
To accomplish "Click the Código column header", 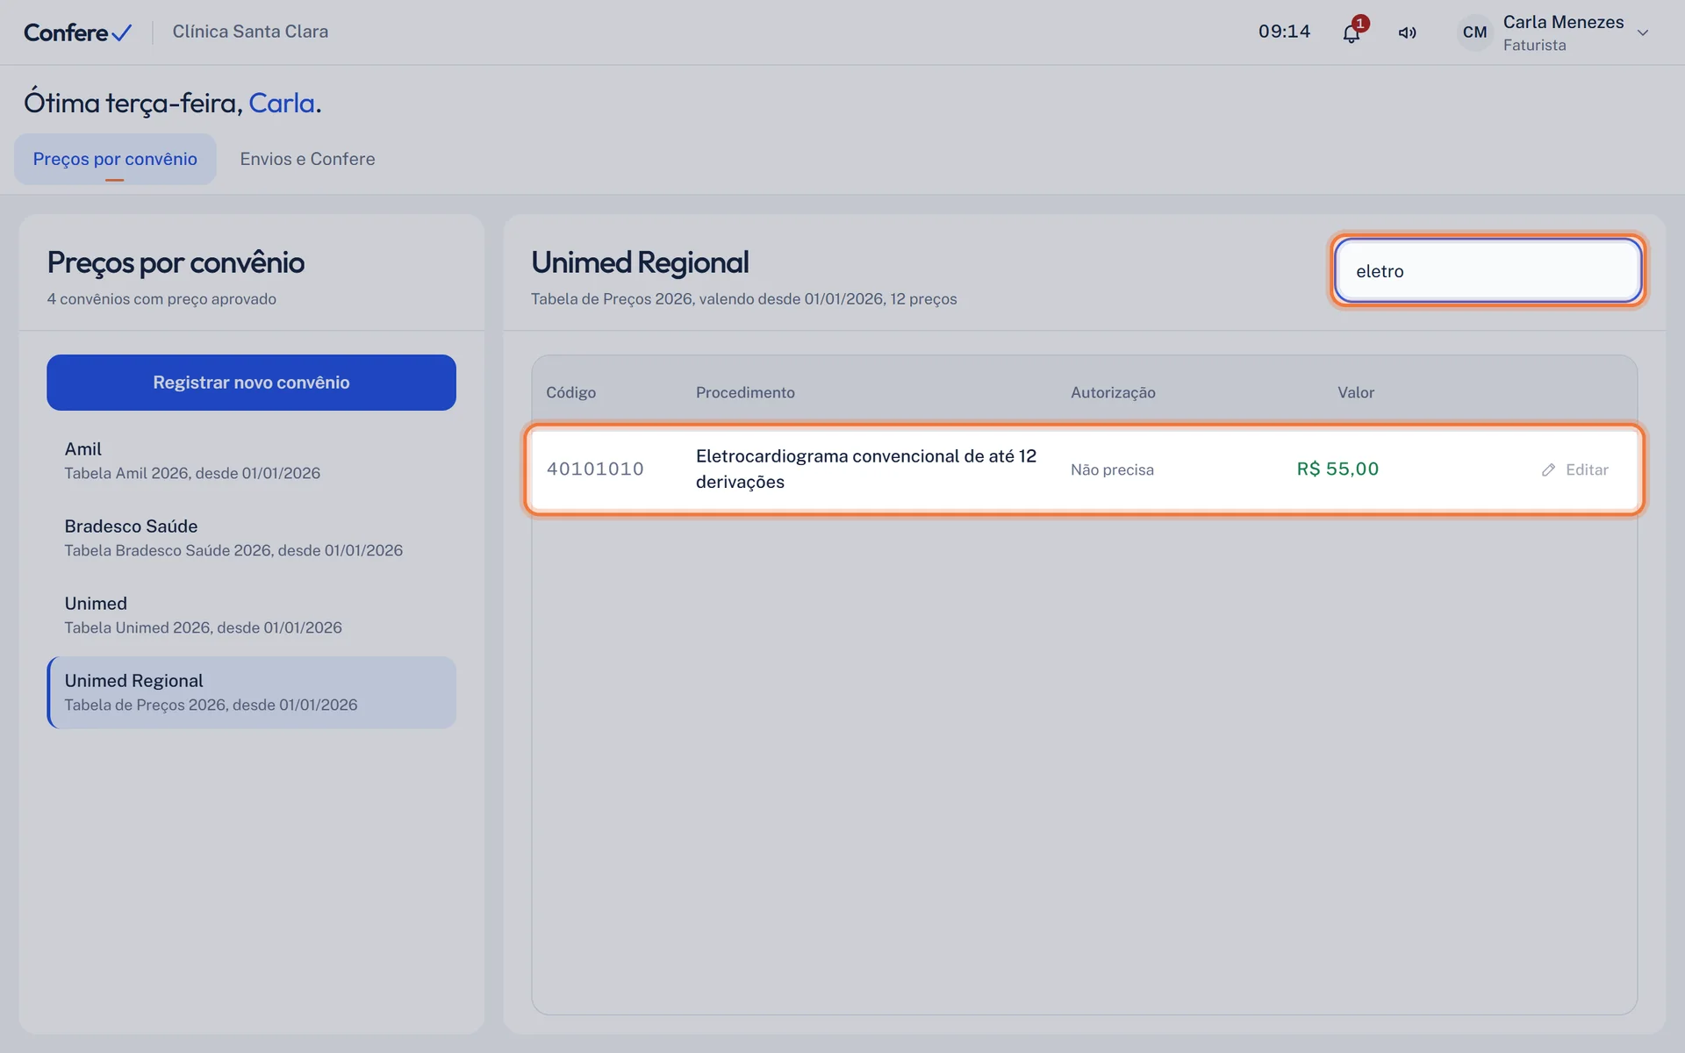I will click(570, 392).
